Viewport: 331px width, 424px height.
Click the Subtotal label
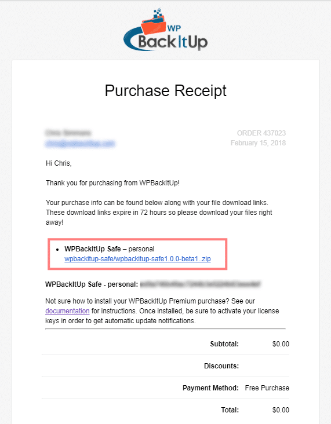pos(224,344)
